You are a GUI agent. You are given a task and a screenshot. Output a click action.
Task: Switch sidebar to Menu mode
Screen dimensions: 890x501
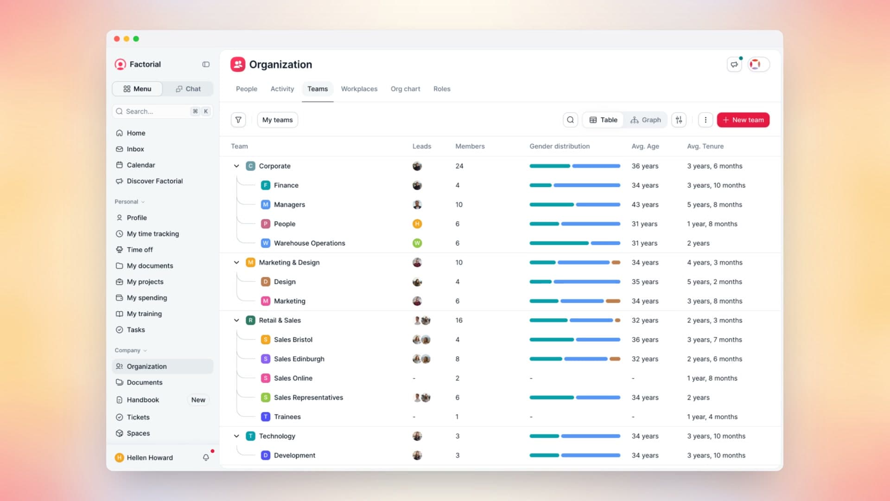[x=137, y=89]
